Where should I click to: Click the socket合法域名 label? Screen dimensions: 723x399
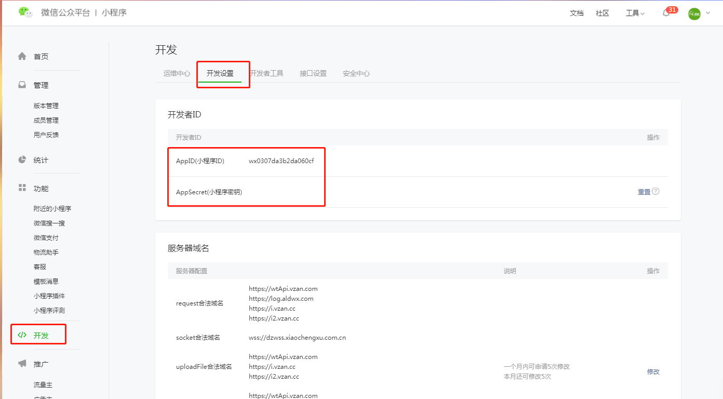[198, 338]
